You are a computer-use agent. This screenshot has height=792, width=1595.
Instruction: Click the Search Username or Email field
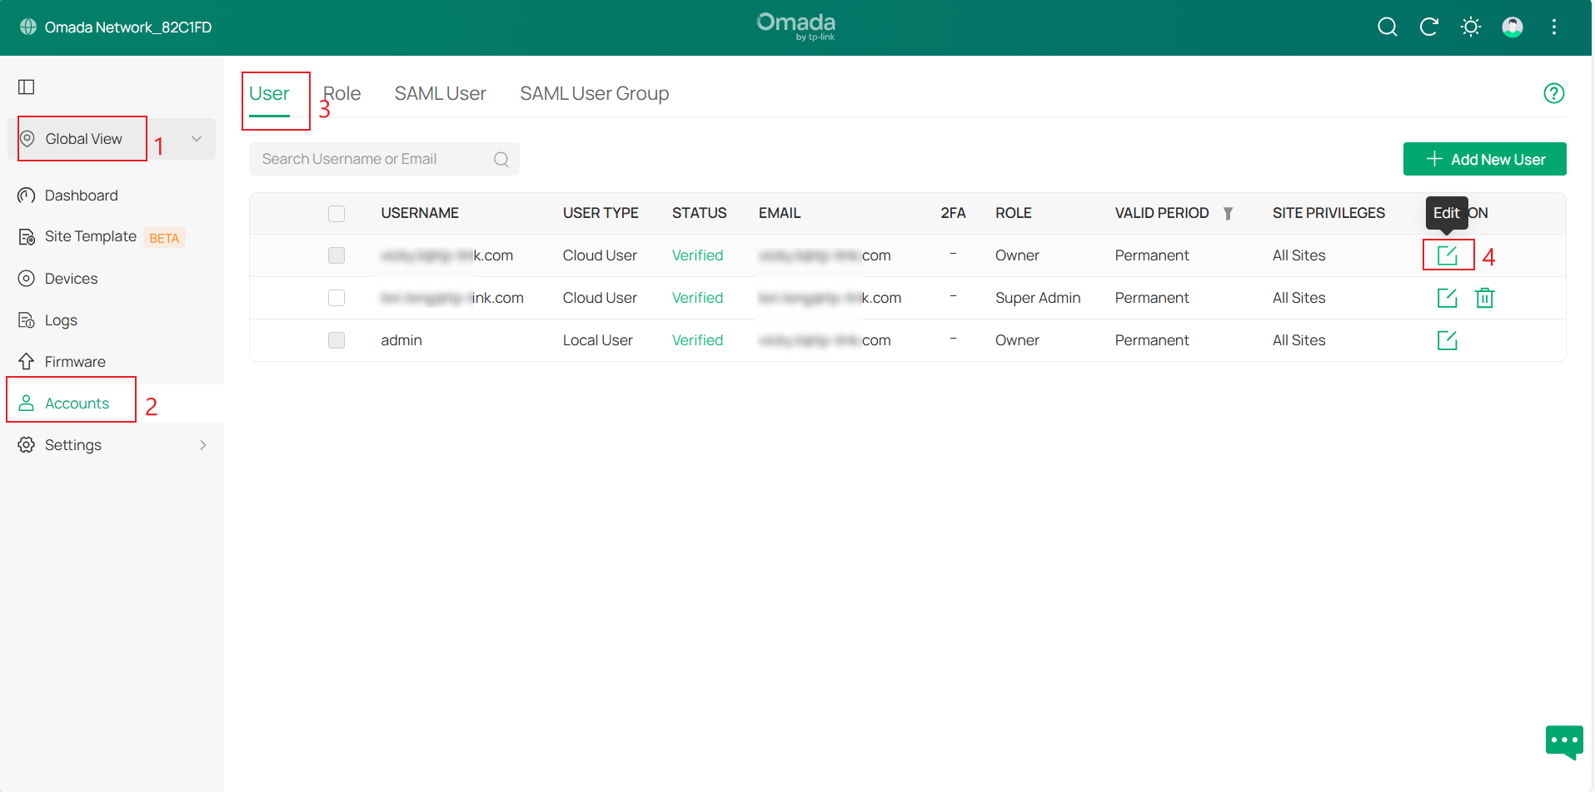[x=375, y=160]
